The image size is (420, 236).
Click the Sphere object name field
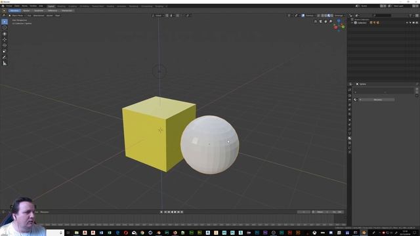click(x=363, y=84)
